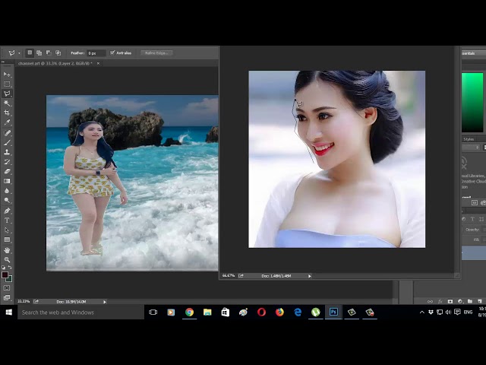The width and height of the screenshot is (486, 365).
Task: Click the share icon in portrait window status bar
Action: click(241, 275)
